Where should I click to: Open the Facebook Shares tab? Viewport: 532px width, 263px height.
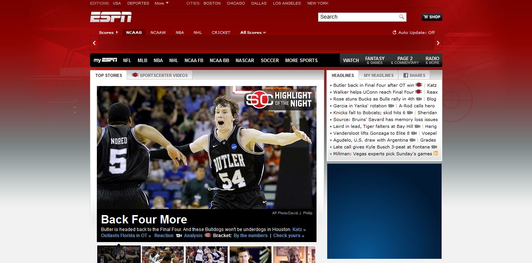coord(414,75)
